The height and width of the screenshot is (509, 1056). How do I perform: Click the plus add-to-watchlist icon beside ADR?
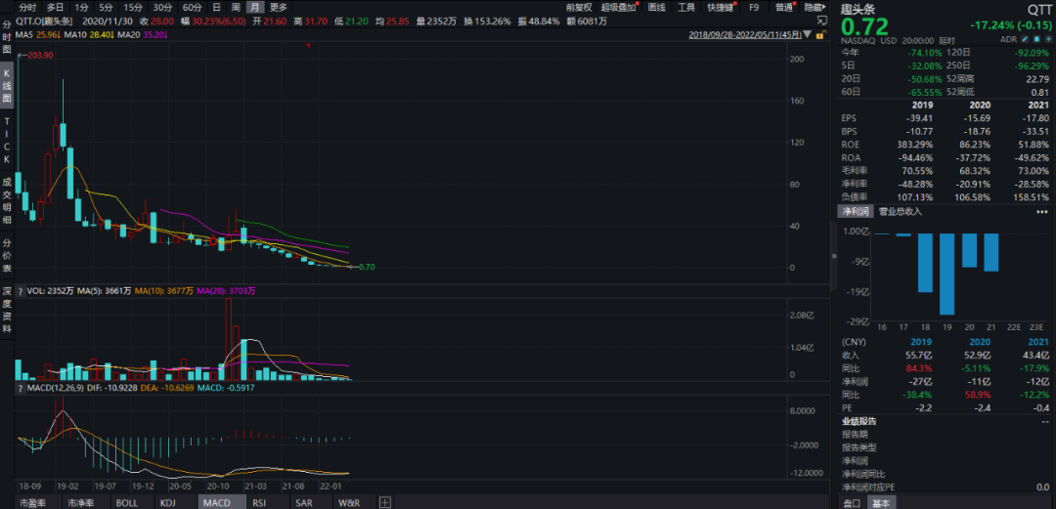(1048, 39)
